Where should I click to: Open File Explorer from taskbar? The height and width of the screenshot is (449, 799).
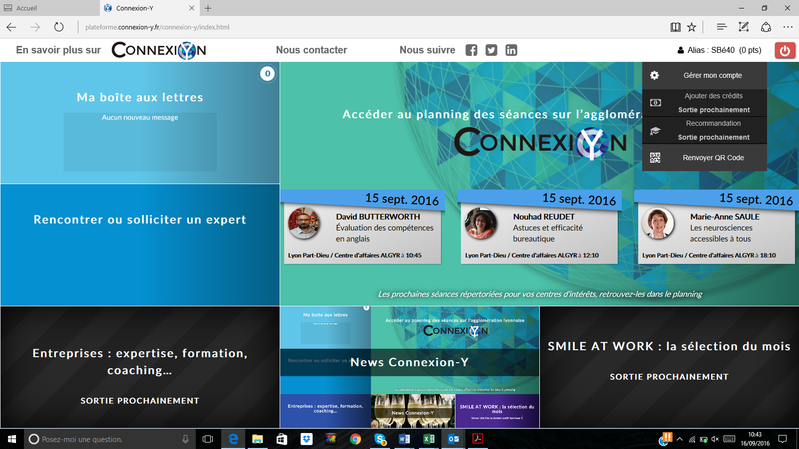(x=258, y=439)
